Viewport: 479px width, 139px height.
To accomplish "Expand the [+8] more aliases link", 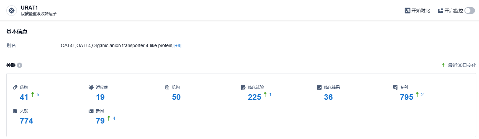I will 178,45.
